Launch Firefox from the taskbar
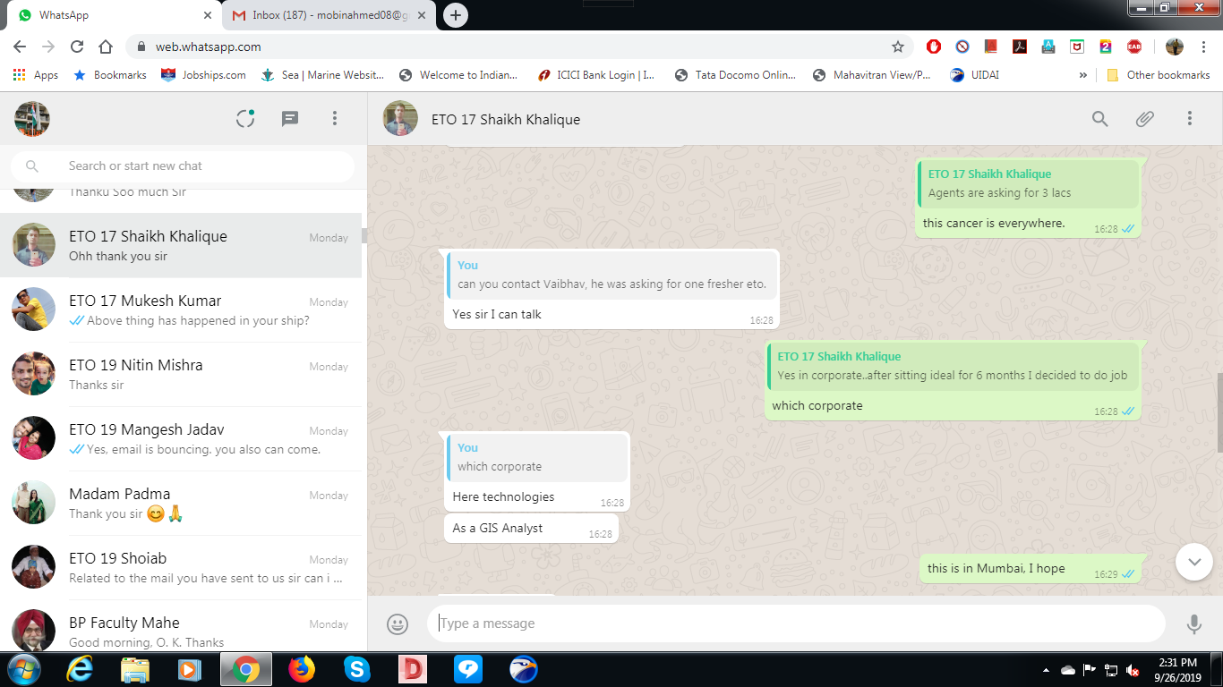Image resolution: width=1223 pixels, height=687 pixels. click(302, 669)
